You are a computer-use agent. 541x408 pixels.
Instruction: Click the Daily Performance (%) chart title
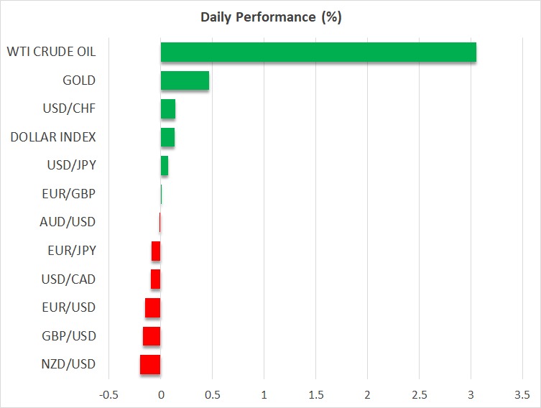(x=270, y=17)
